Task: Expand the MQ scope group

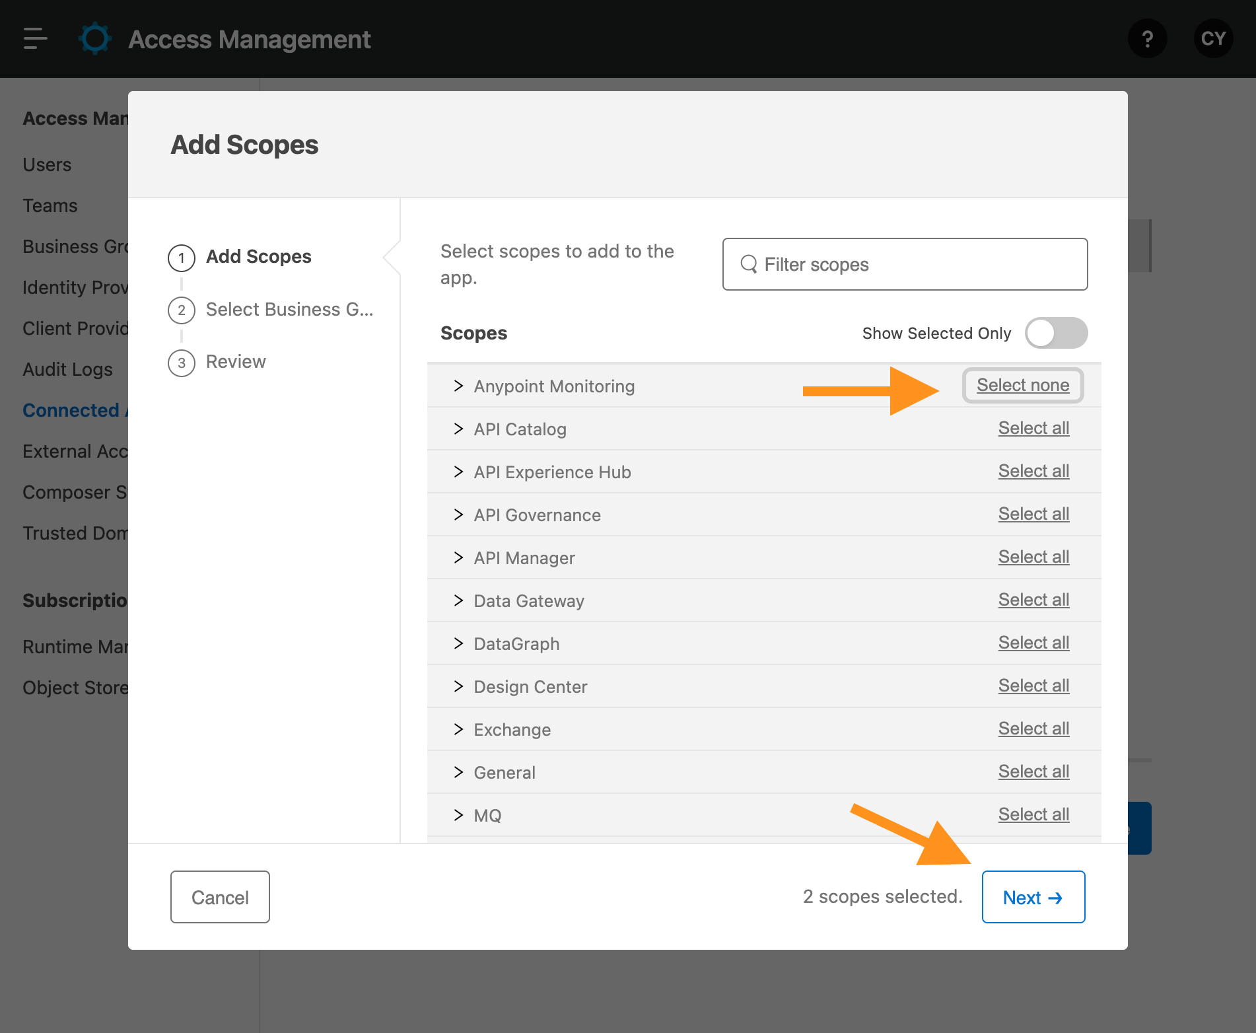Action: click(x=458, y=815)
